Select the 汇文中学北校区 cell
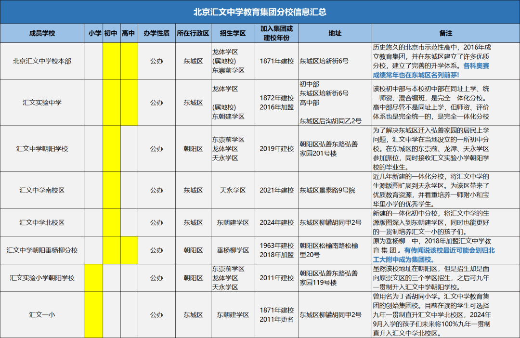The width and height of the screenshot is (520, 338). pyautogui.click(x=42, y=222)
